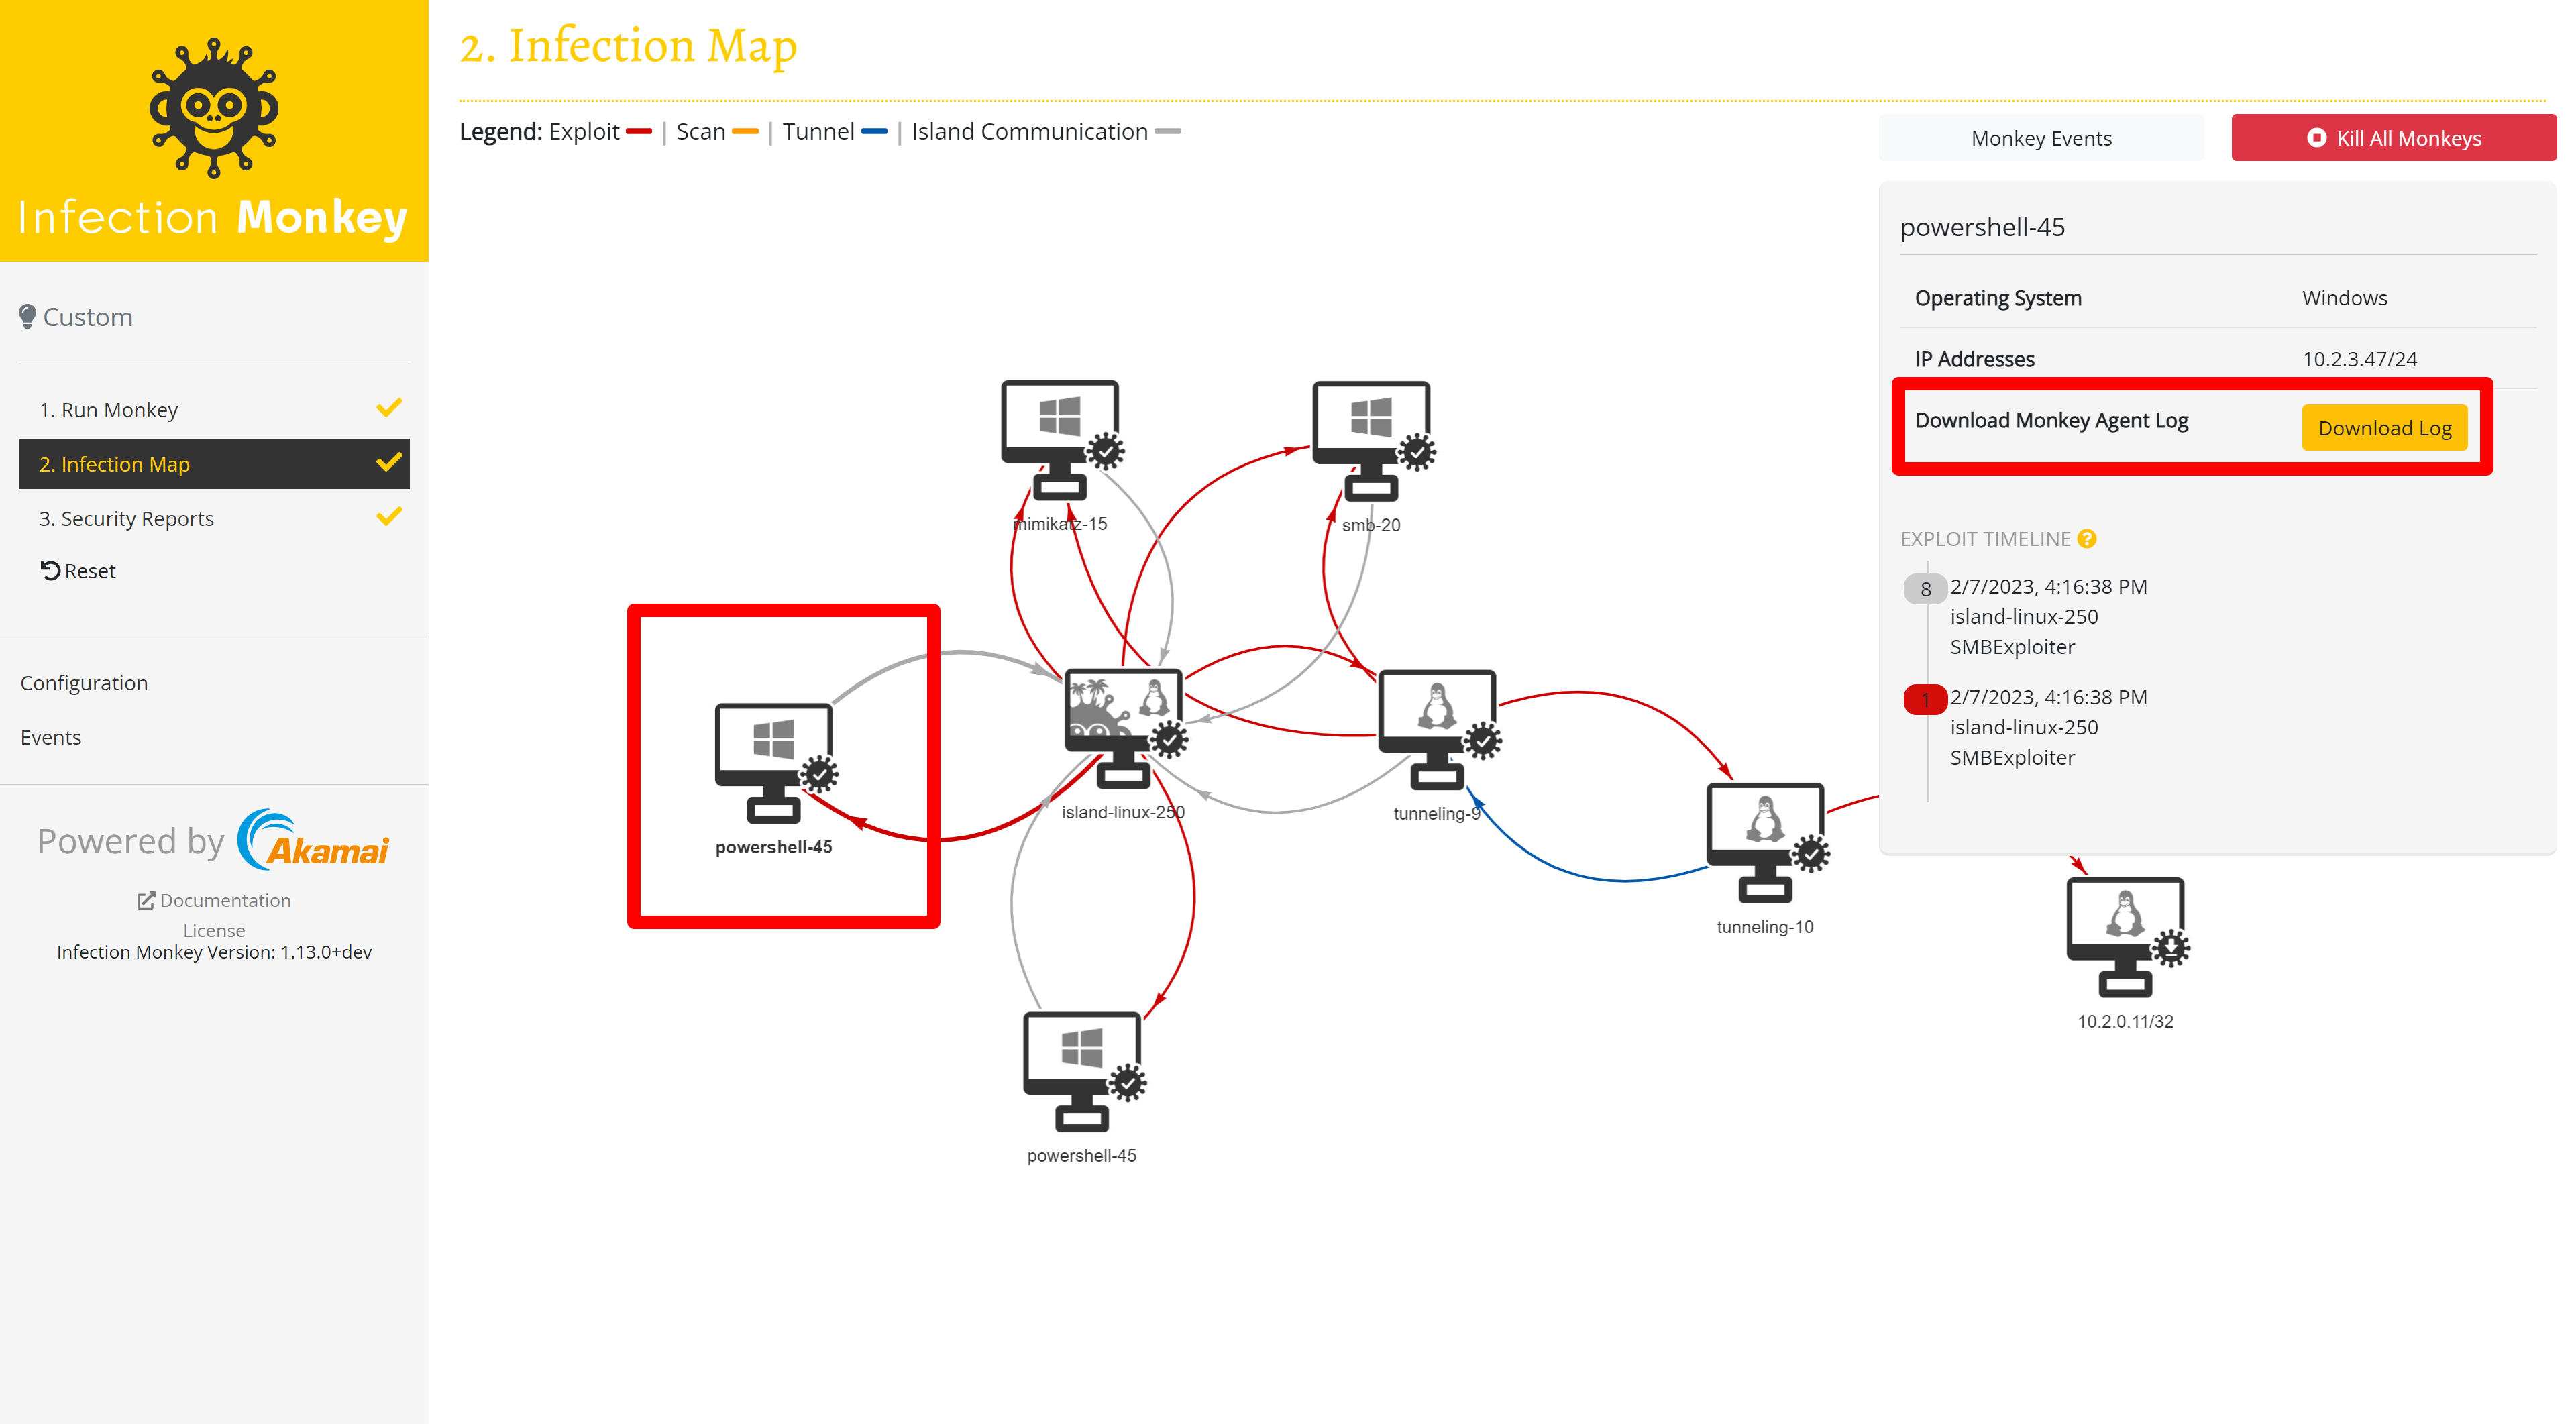Click the timeline marker numbered 8
Image resolution: width=2576 pixels, height=1424 pixels.
1925,589
